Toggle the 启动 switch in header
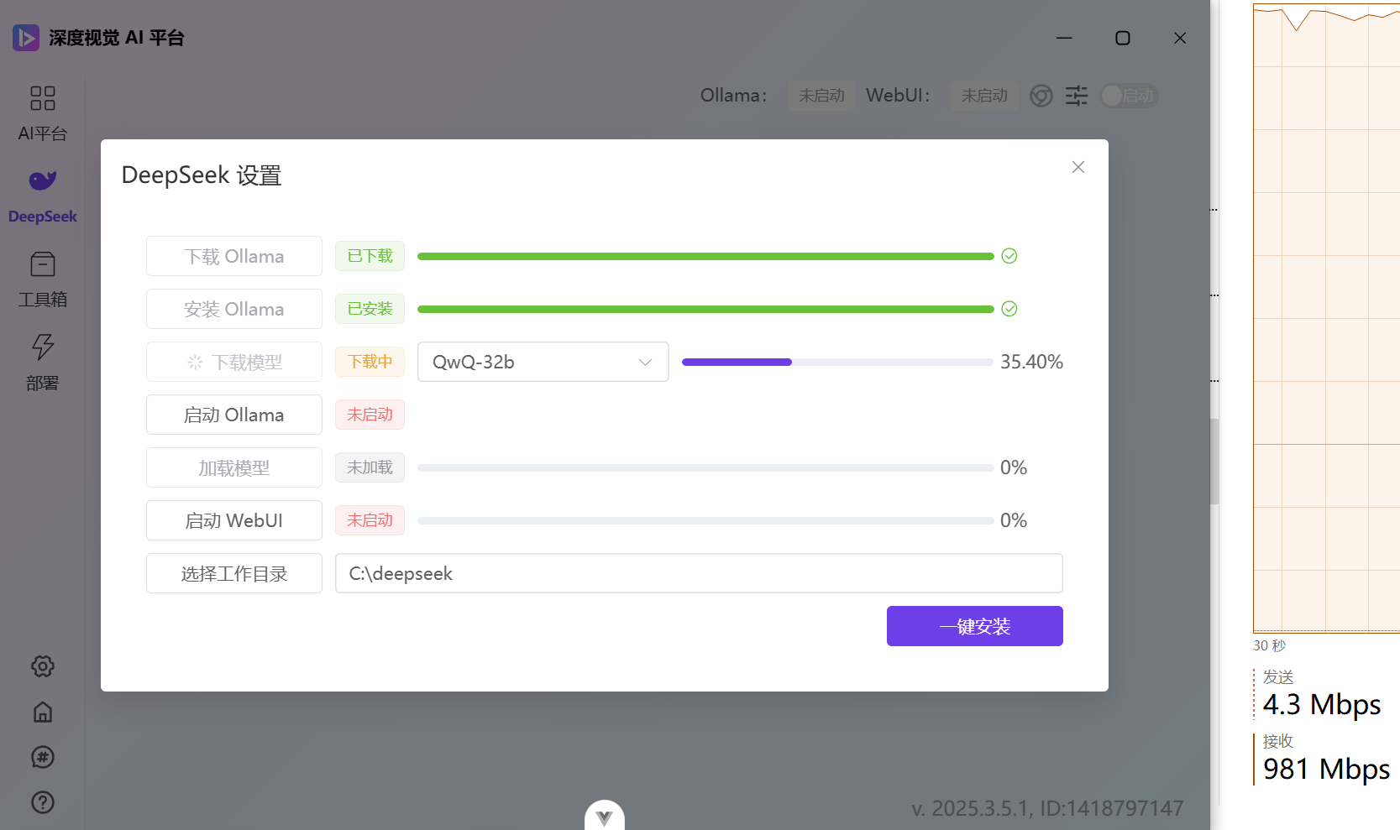1400x830 pixels. point(1129,96)
